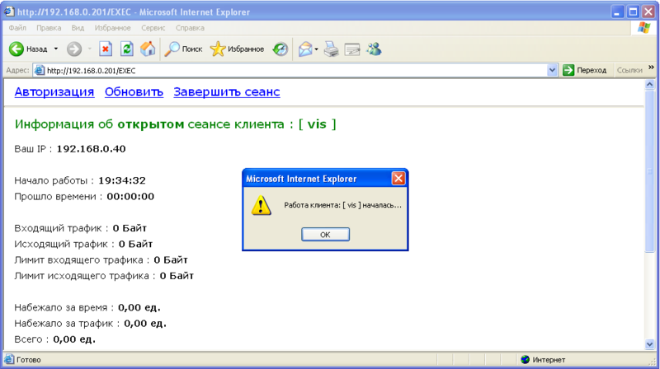Maximize the Internet Explorer window
Viewport: 660px width, 369px height.
pos(633,12)
